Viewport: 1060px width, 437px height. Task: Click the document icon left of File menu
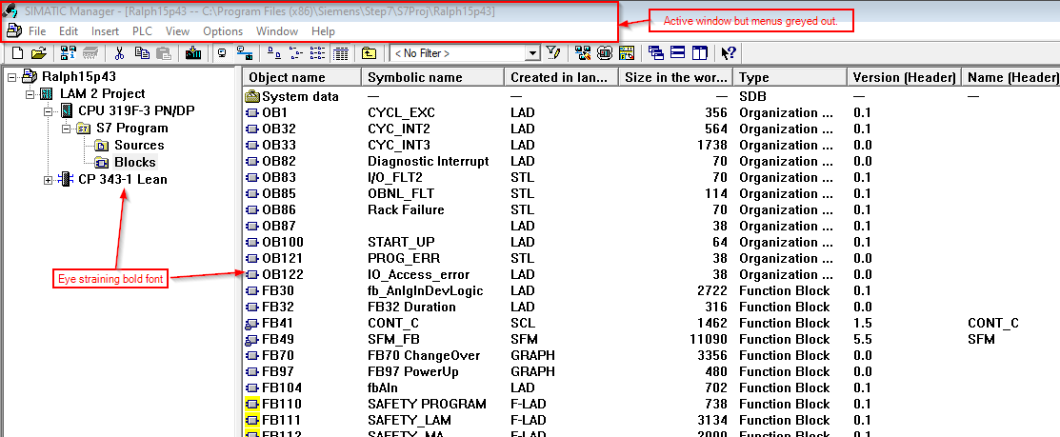point(14,31)
